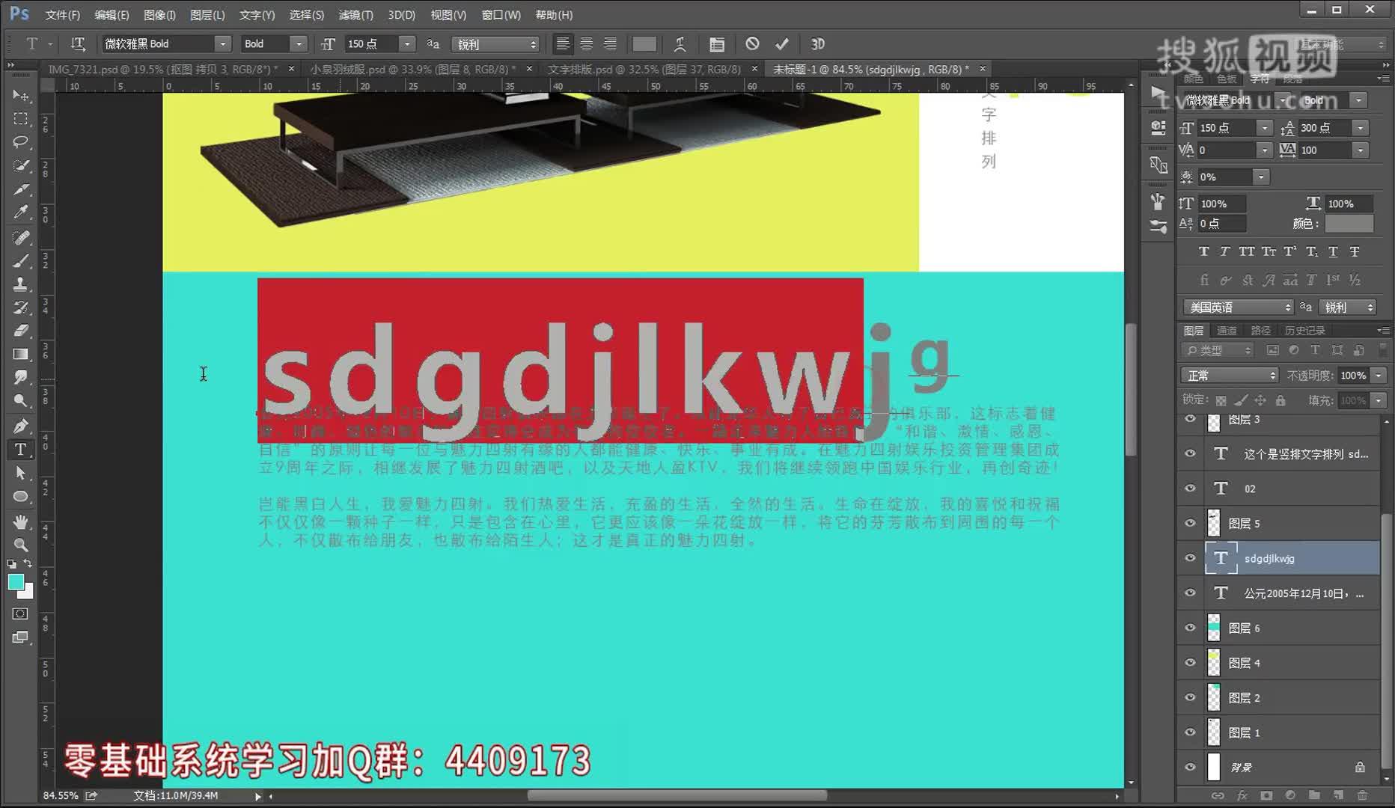Toggle the character panel from the options bar
Screen dimensions: 1395x808
tap(717, 44)
